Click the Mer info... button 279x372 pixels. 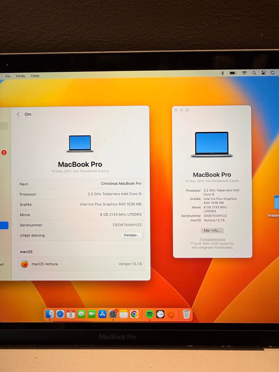pyautogui.click(x=212, y=230)
